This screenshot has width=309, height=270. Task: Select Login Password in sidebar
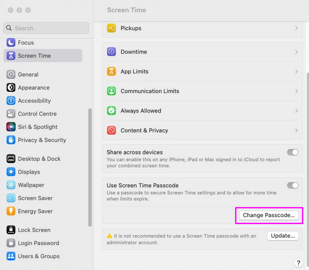coord(43,243)
